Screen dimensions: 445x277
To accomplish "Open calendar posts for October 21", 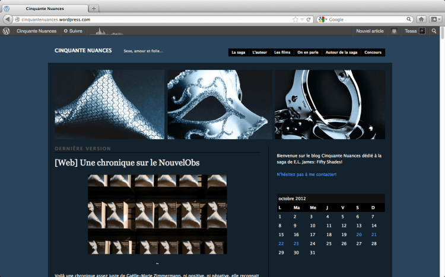I will click(374, 234).
